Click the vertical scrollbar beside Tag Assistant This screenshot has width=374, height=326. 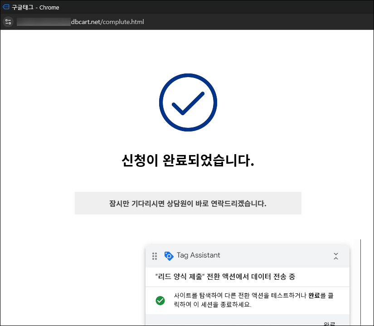point(360,281)
